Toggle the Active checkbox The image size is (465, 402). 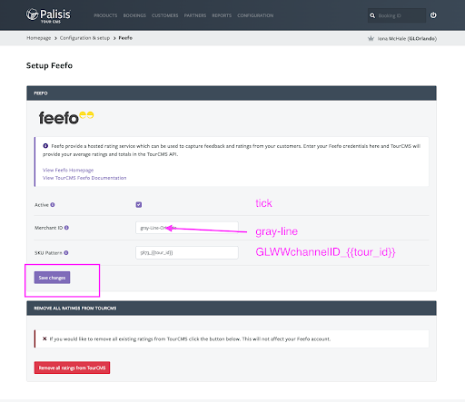point(139,205)
